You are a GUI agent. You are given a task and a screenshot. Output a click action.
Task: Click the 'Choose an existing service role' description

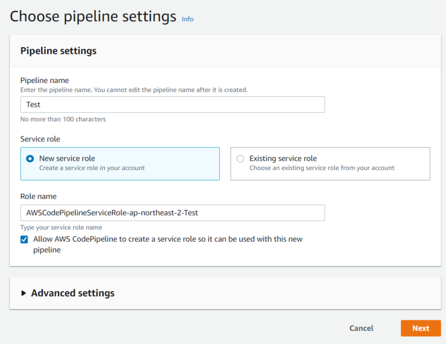click(x=322, y=168)
